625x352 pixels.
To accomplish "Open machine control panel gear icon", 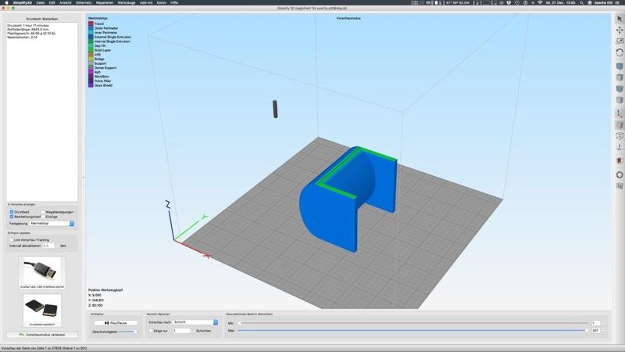I will click(x=620, y=174).
